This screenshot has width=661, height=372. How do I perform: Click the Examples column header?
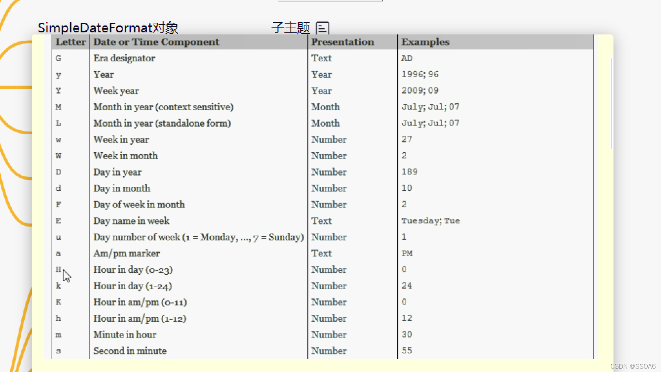coord(425,42)
